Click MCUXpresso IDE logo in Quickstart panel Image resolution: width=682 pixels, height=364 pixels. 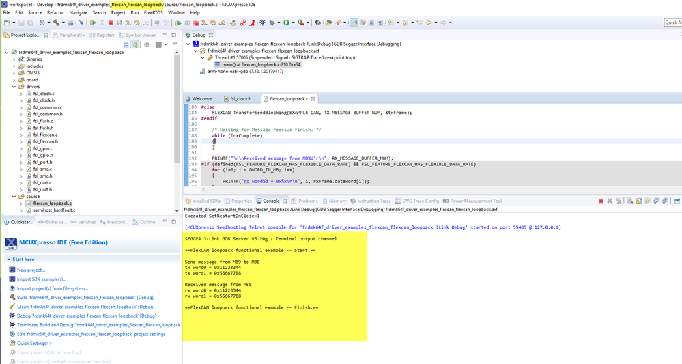(x=11, y=243)
